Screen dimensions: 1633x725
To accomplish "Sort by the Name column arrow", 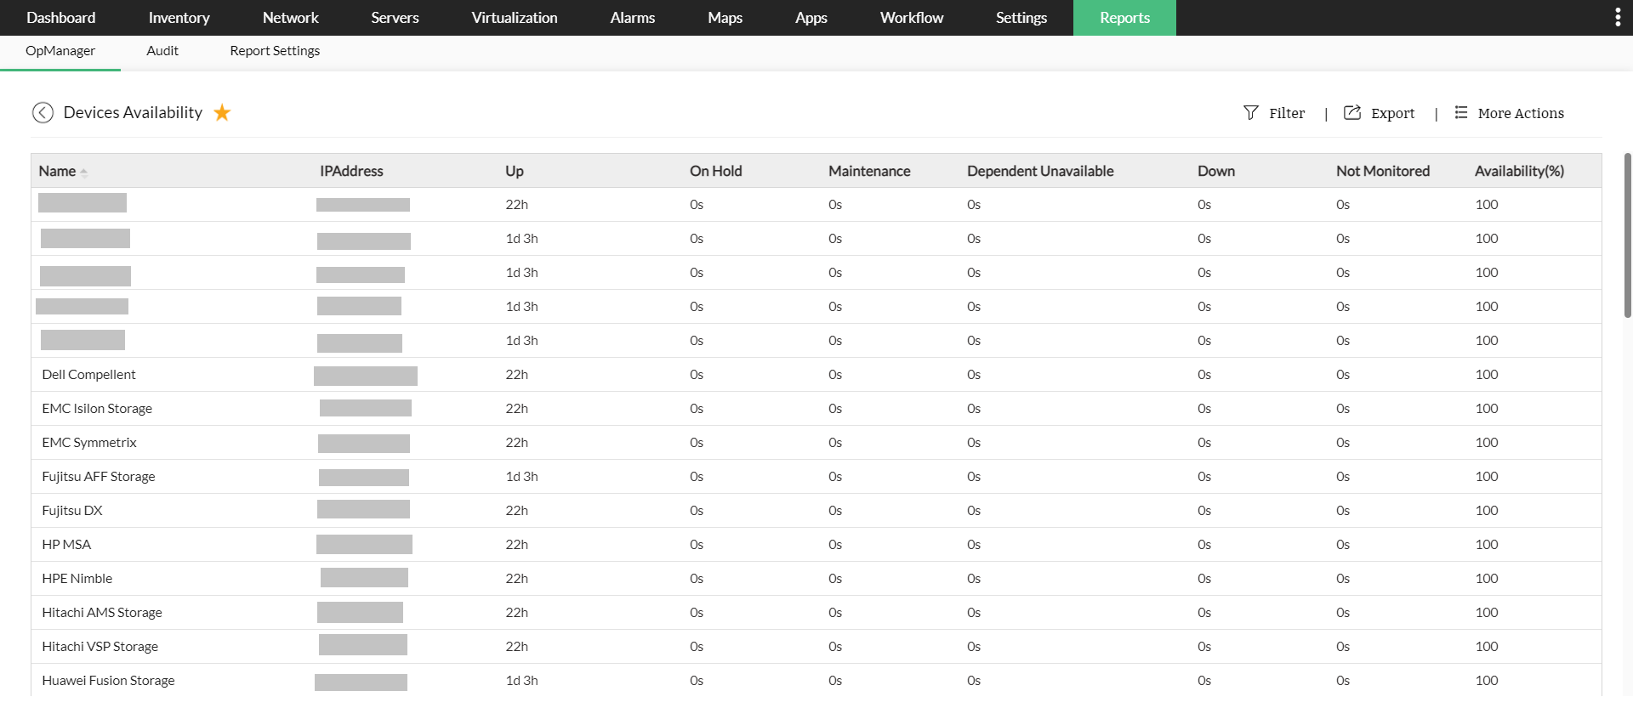I will click(84, 173).
